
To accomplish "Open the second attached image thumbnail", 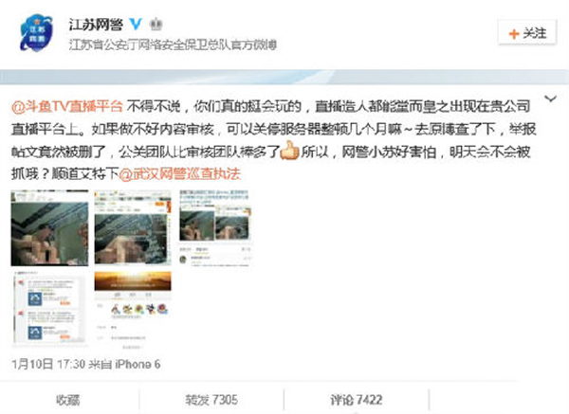I will click(133, 228).
